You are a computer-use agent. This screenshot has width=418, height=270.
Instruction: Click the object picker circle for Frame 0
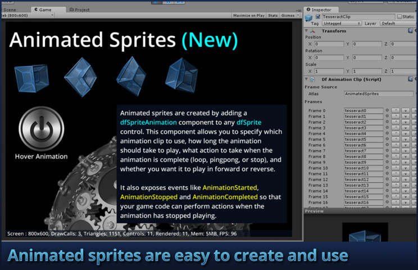click(387, 110)
